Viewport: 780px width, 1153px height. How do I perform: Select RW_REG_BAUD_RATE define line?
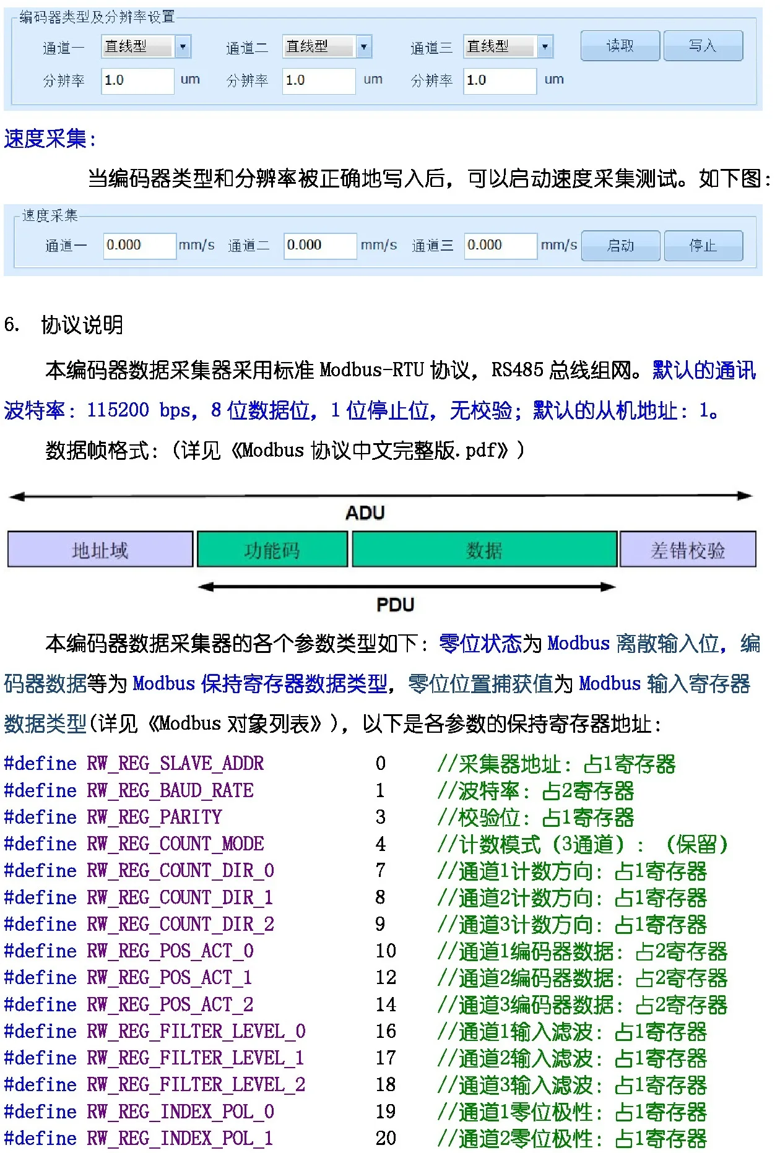[x=319, y=791]
